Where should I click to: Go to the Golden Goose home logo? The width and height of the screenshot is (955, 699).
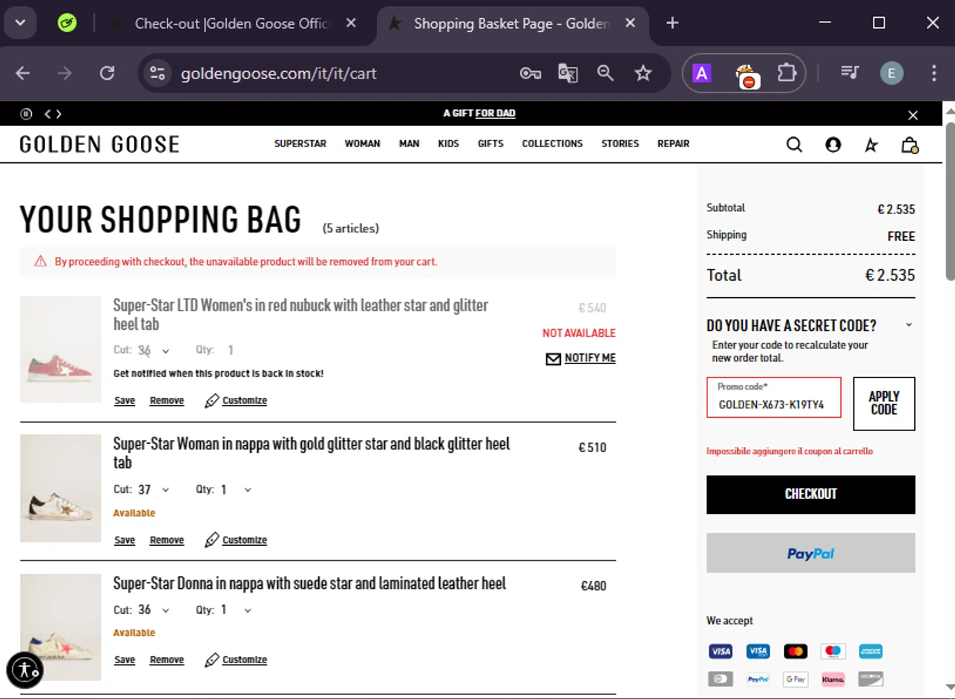click(x=100, y=145)
